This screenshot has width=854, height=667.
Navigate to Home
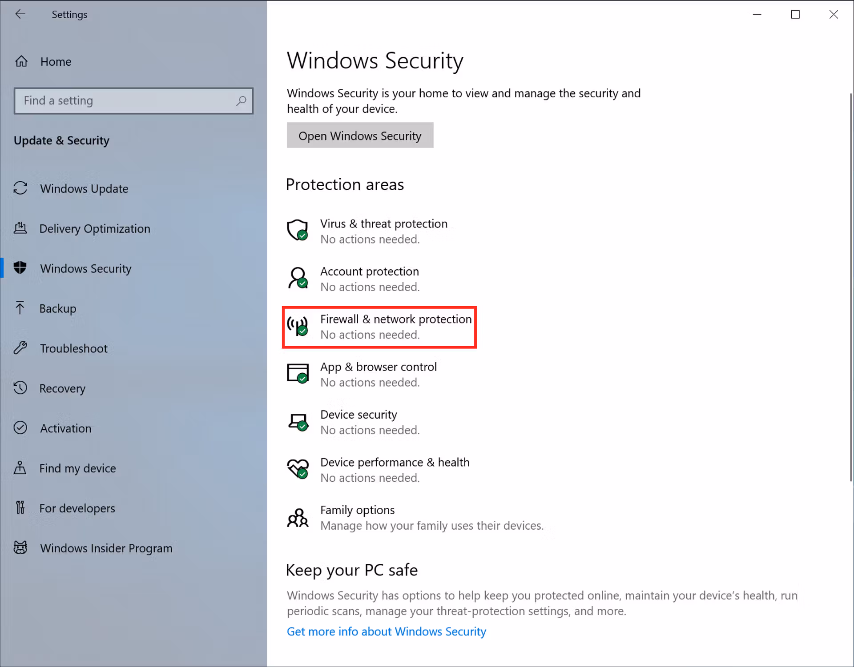[x=55, y=61]
